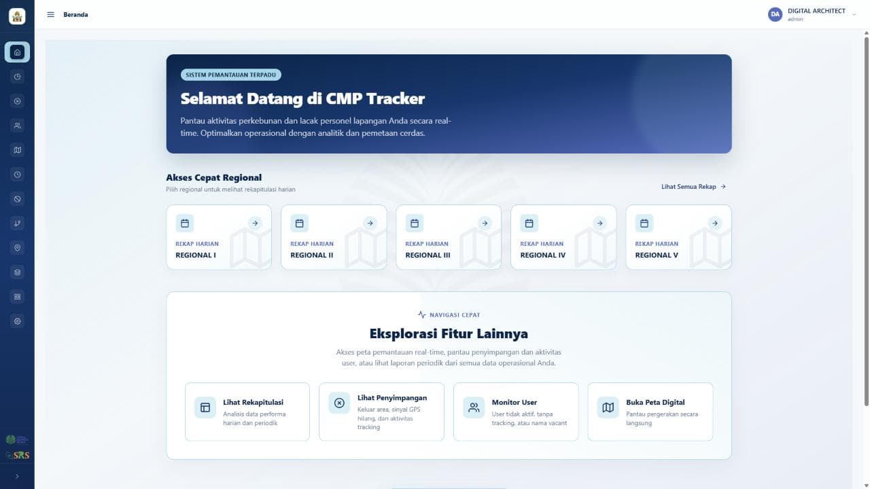Open the Rekap Harian Regional II card
This screenshot has height=489, width=870.
[334, 237]
